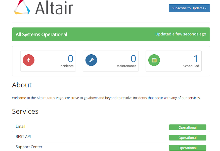The width and height of the screenshot is (220, 151).
Task: Click the Altair Status Page welcome sentence
Action: 106,98
